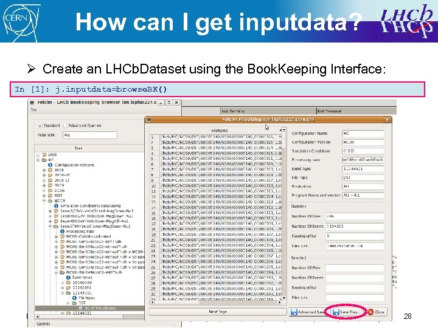This screenshot has width=438, height=328.
Task: Select file row 1 in the FileName table
Action: point(215,137)
